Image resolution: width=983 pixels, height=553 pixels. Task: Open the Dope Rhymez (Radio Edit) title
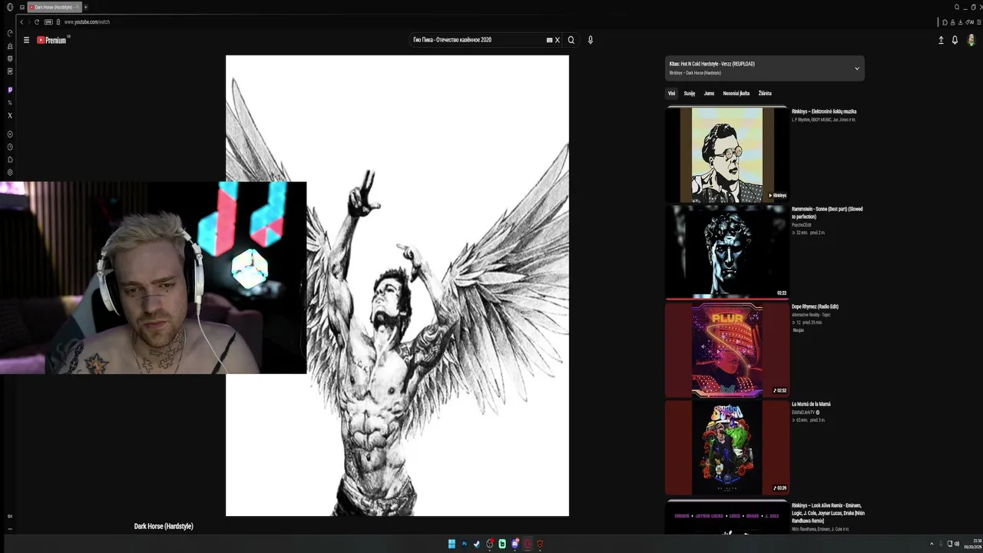point(815,306)
